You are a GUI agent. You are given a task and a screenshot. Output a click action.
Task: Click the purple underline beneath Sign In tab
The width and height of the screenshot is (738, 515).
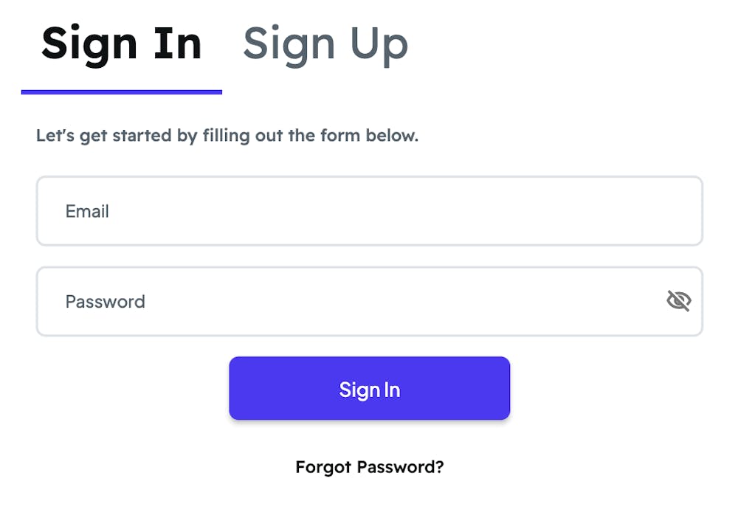(x=122, y=92)
